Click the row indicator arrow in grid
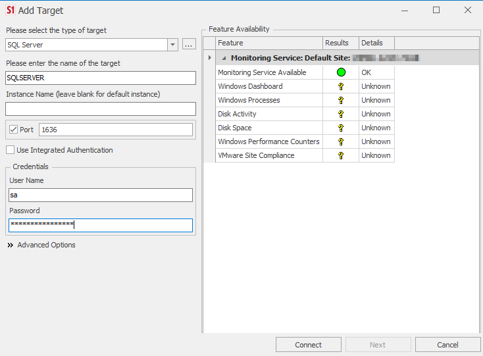This screenshot has height=356, width=483. [x=209, y=58]
